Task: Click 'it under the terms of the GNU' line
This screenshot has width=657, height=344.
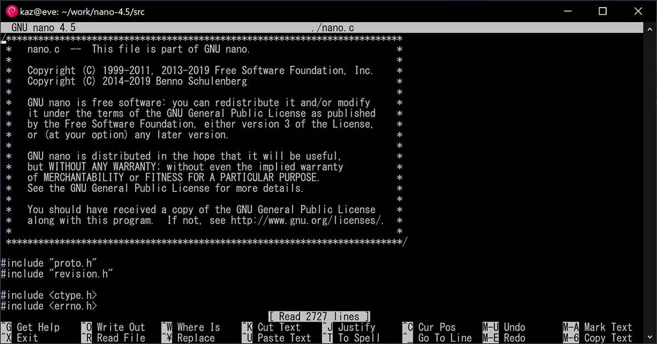Action: 201,114
